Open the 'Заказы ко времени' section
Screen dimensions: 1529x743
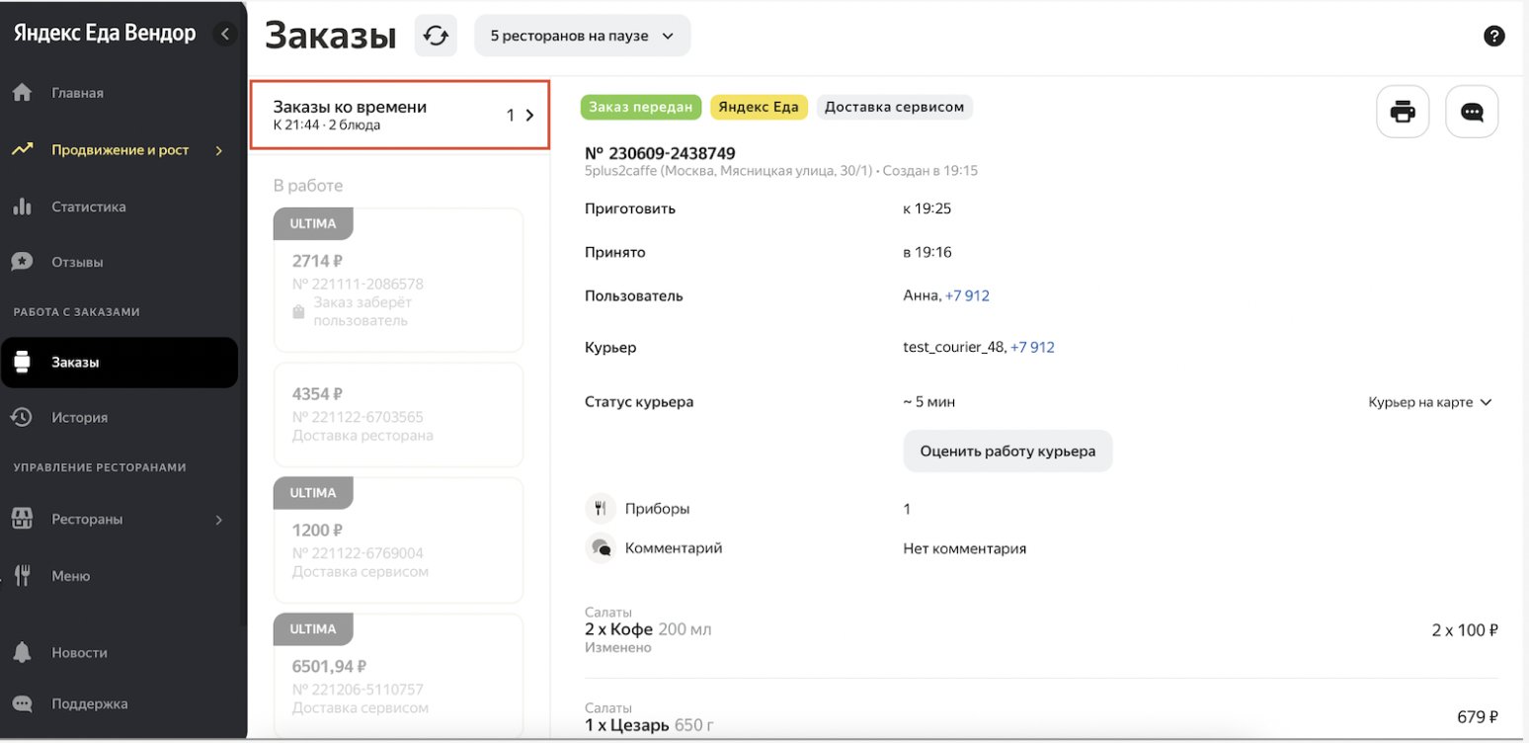(398, 116)
